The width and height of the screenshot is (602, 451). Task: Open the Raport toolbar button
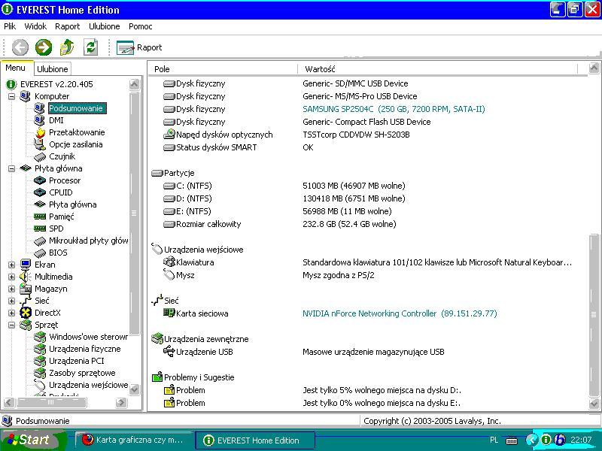(x=139, y=47)
